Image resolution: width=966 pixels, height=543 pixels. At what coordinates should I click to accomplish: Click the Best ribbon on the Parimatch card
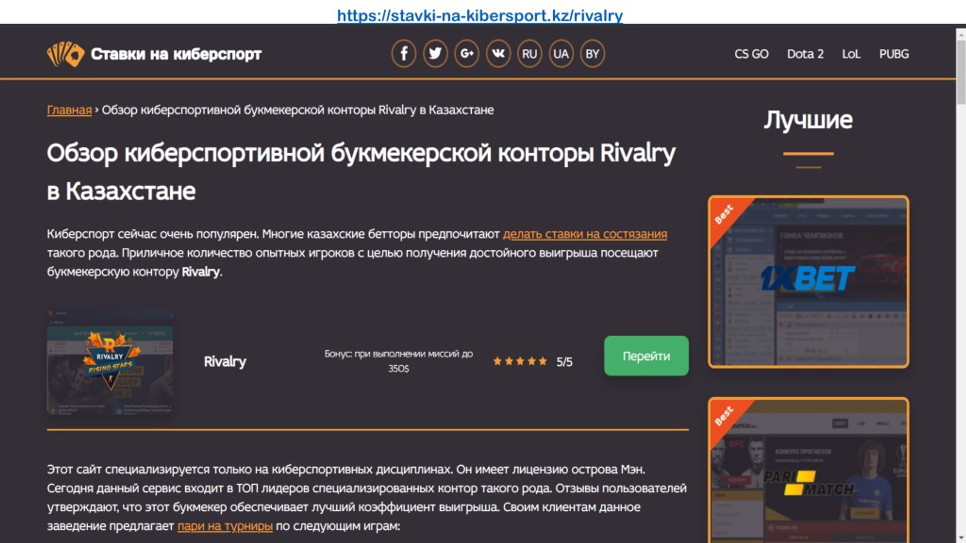724,416
